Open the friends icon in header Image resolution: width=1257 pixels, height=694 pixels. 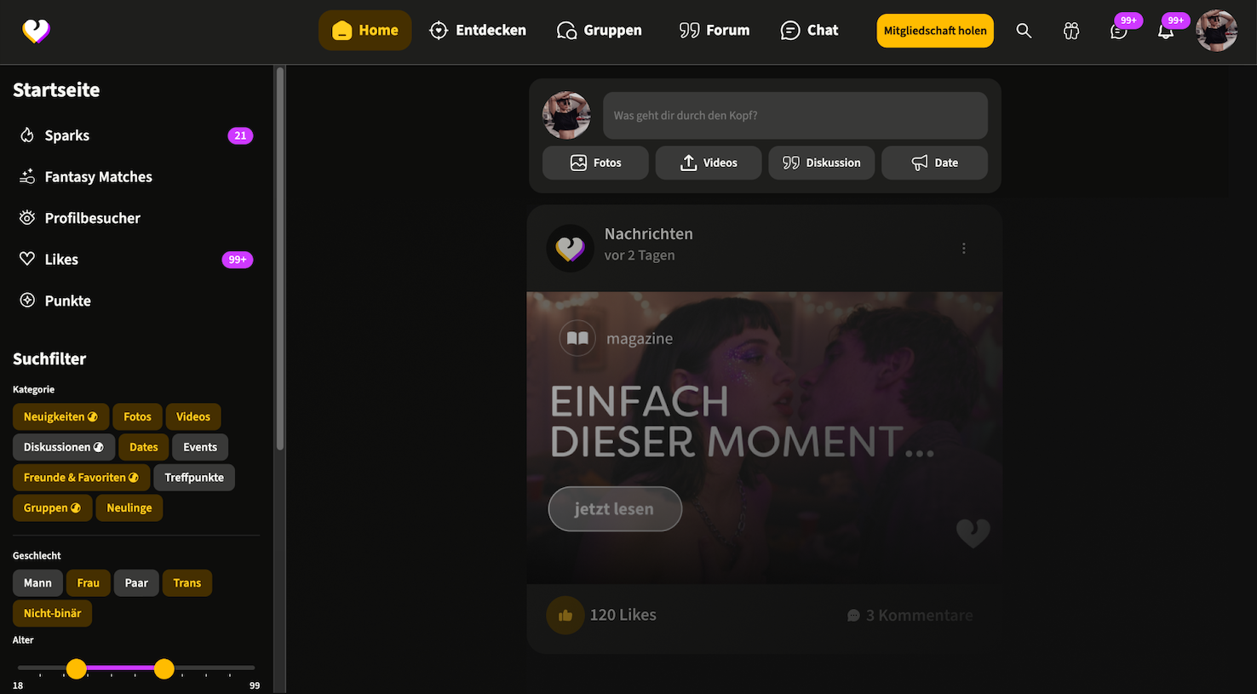point(1071,31)
